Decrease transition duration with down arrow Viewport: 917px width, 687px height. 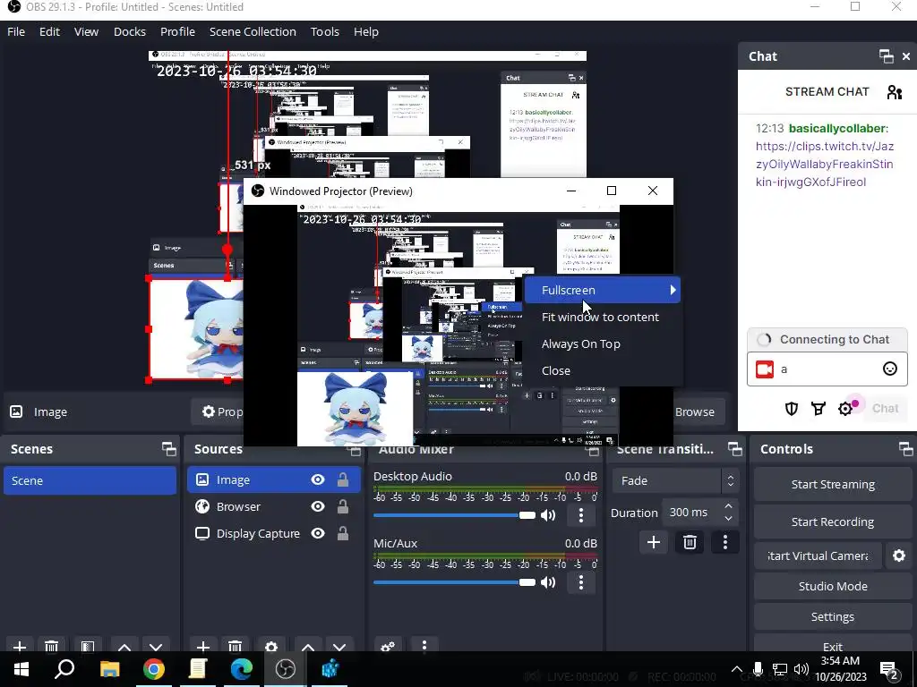(728, 519)
